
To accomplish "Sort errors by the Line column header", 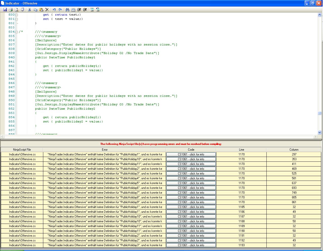I will [x=241, y=150].
